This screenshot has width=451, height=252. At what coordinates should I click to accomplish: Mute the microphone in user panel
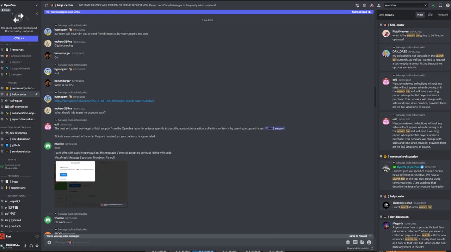tap(25, 246)
